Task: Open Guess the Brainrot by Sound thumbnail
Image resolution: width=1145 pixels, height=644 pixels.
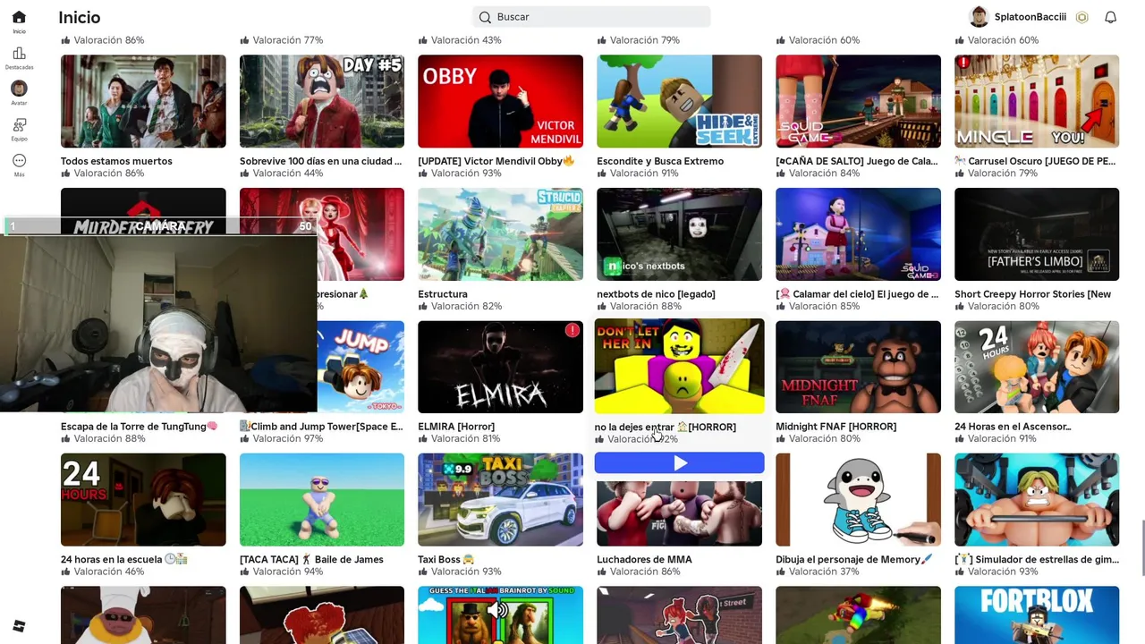Action: (500, 614)
